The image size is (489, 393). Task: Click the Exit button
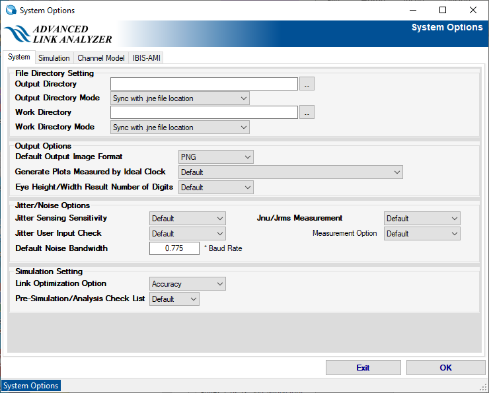point(363,368)
